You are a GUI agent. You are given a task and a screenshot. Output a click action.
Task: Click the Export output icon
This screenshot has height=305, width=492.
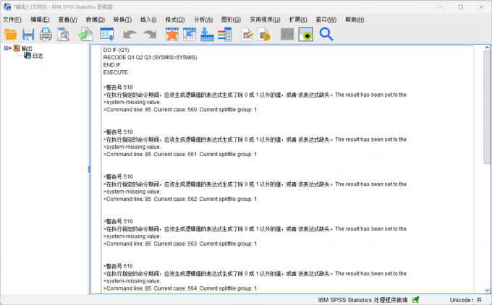[85, 34]
